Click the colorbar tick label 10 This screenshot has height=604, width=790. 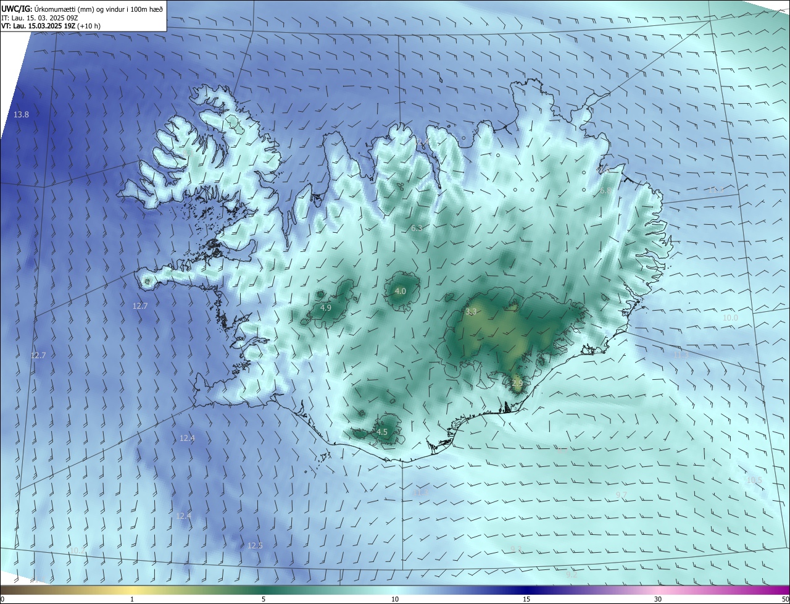(395, 599)
